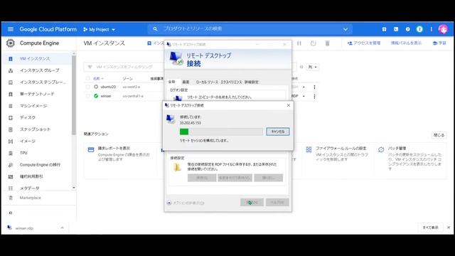Viewport: 455px width, 256px height.
Task: Open the top bar three-dot settings menu
Action: coord(432,29)
